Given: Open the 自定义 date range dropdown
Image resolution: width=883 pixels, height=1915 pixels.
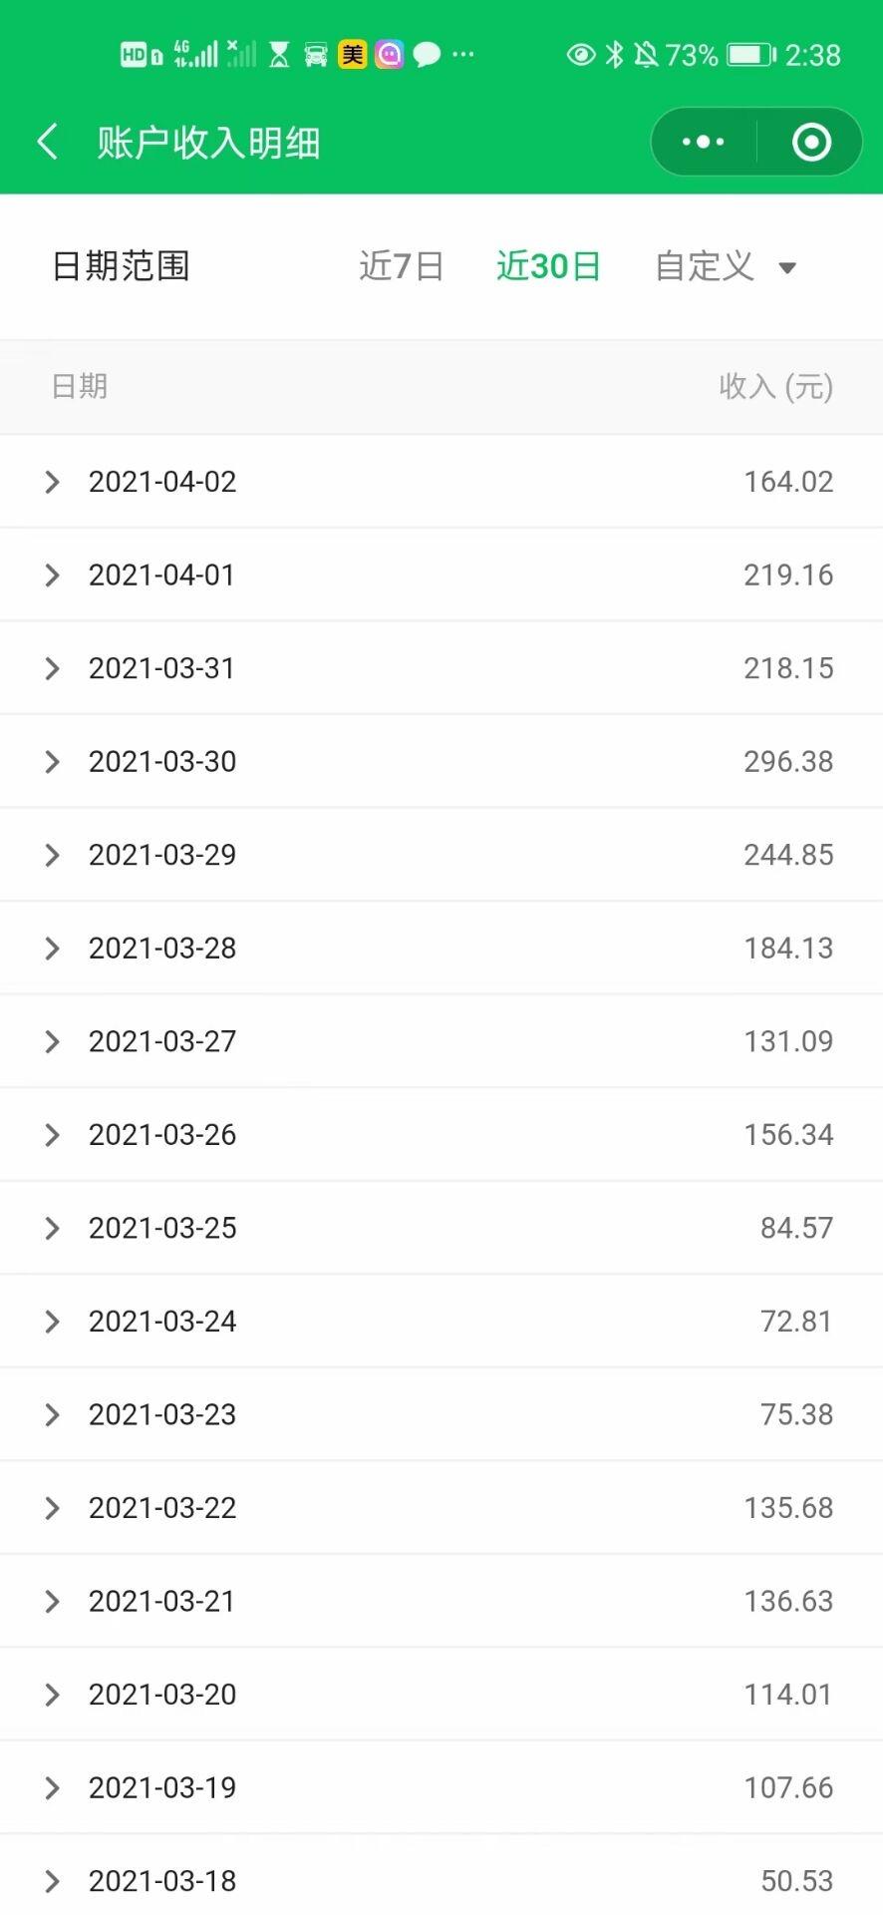Looking at the screenshot, I should tap(726, 266).
